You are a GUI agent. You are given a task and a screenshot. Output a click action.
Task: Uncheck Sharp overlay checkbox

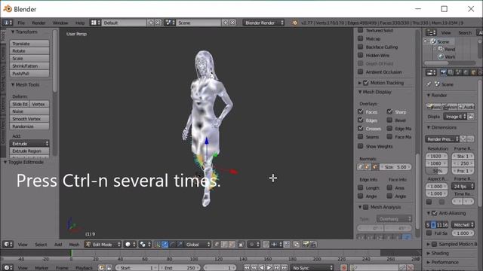pyautogui.click(x=389, y=111)
